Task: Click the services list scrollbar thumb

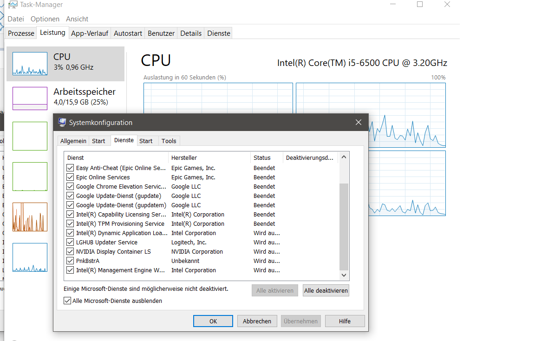Action: click(x=344, y=227)
